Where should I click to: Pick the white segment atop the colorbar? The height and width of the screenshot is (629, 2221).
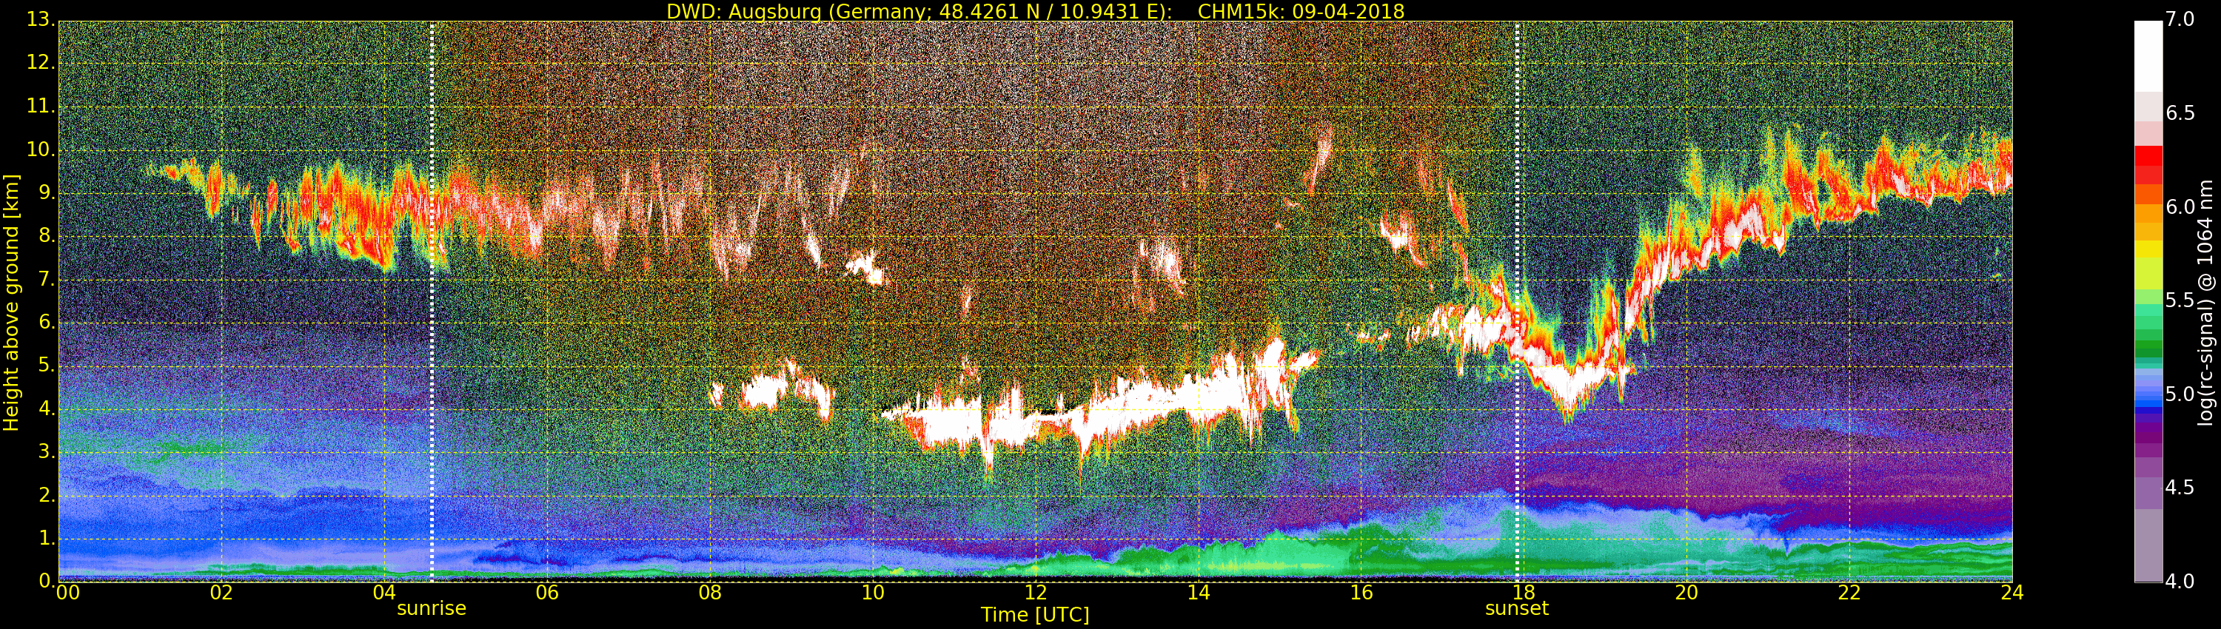tap(2148, 55)
